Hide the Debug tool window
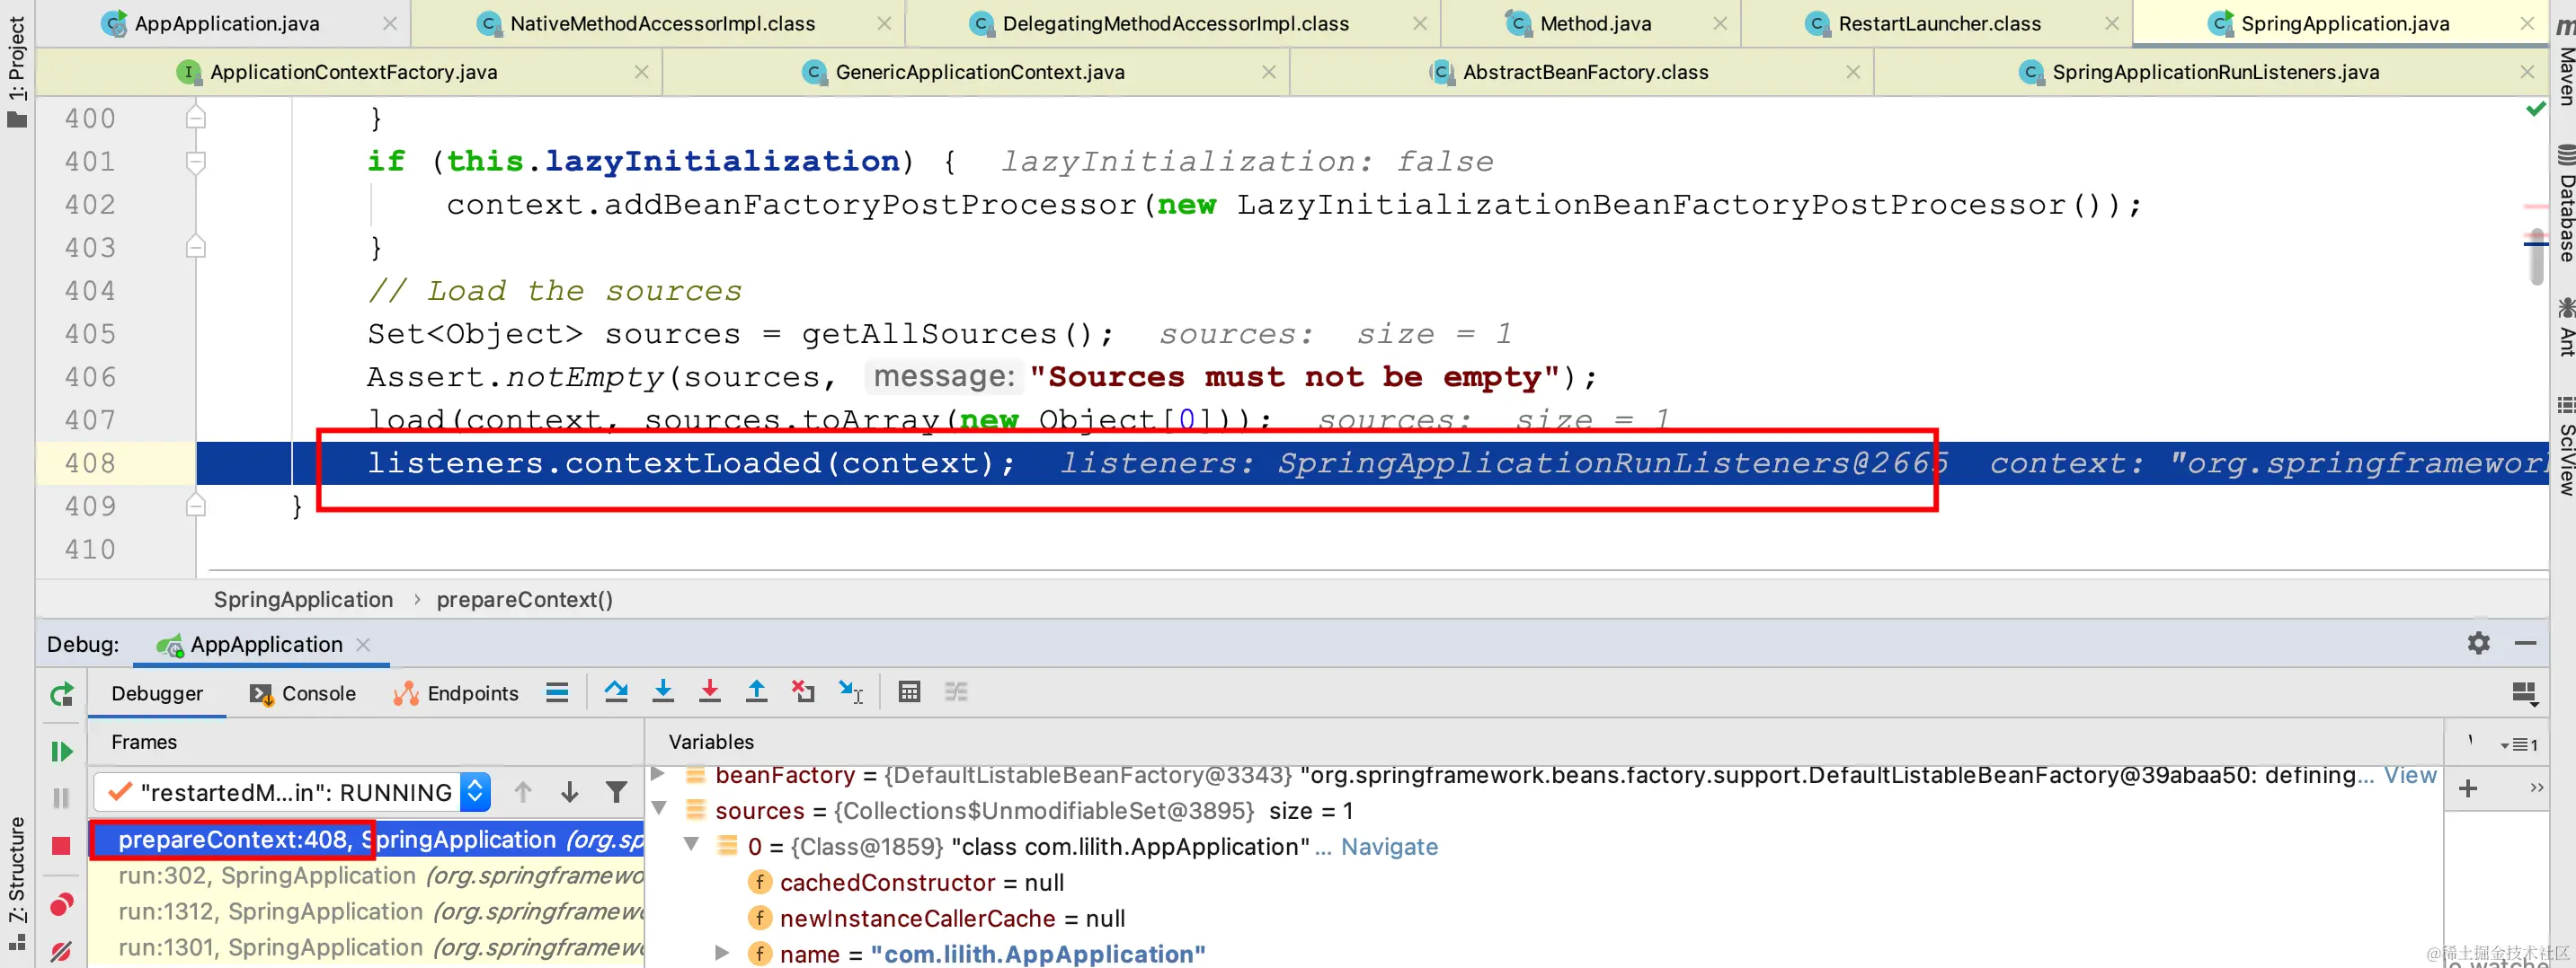This screenshot has height=968, width=2576. [x=2525, y=643]
